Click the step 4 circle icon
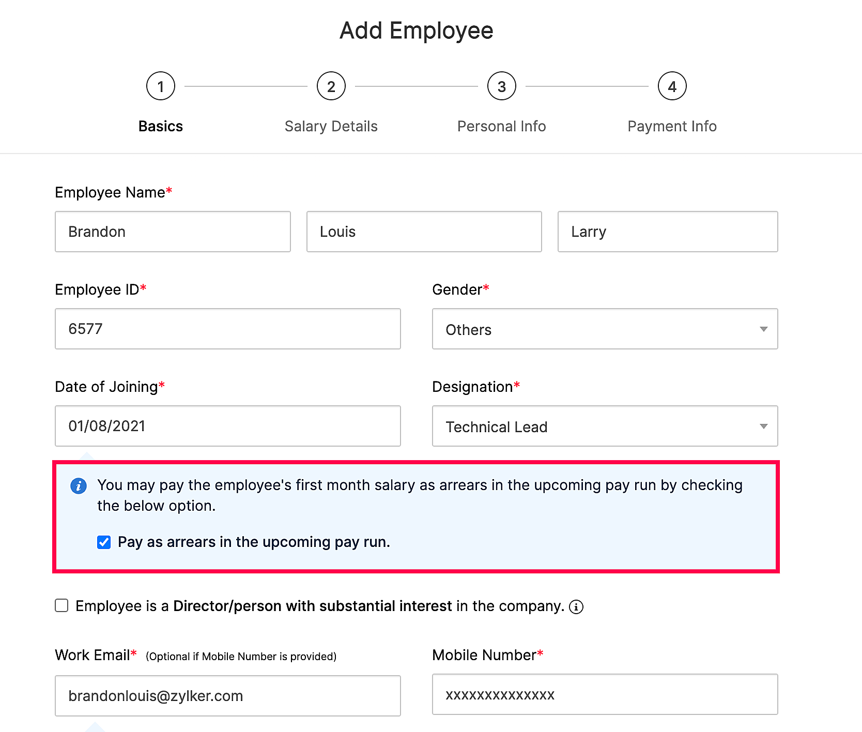The height and width of the screenshot is (732, 862). pos(672,86)
